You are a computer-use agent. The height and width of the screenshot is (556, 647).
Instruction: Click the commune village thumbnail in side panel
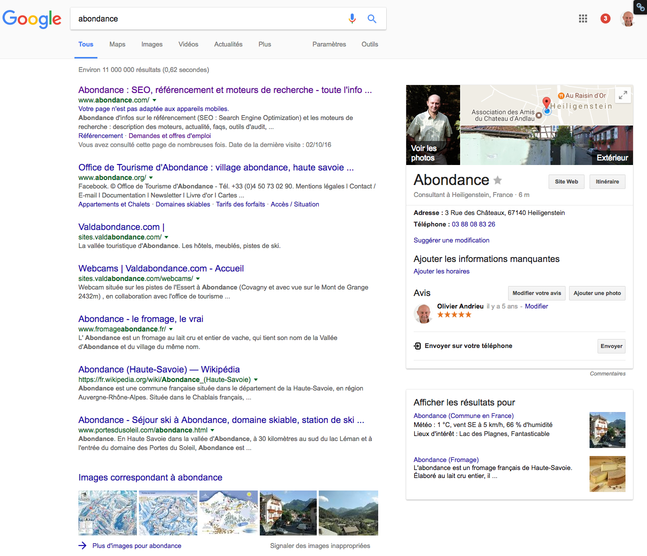pyautogui.click(x=608, y=430)
